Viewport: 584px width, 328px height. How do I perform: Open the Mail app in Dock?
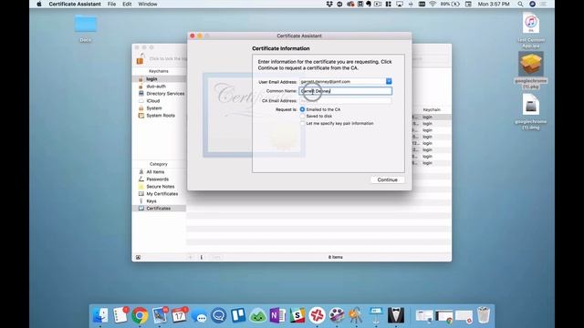[x=160, y=315]
